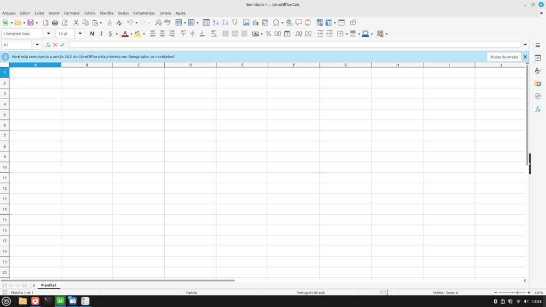Image resolution: width=546 pixels, height=307 pixels.
Task: Click the formula input line
Action: pos(293,45)
